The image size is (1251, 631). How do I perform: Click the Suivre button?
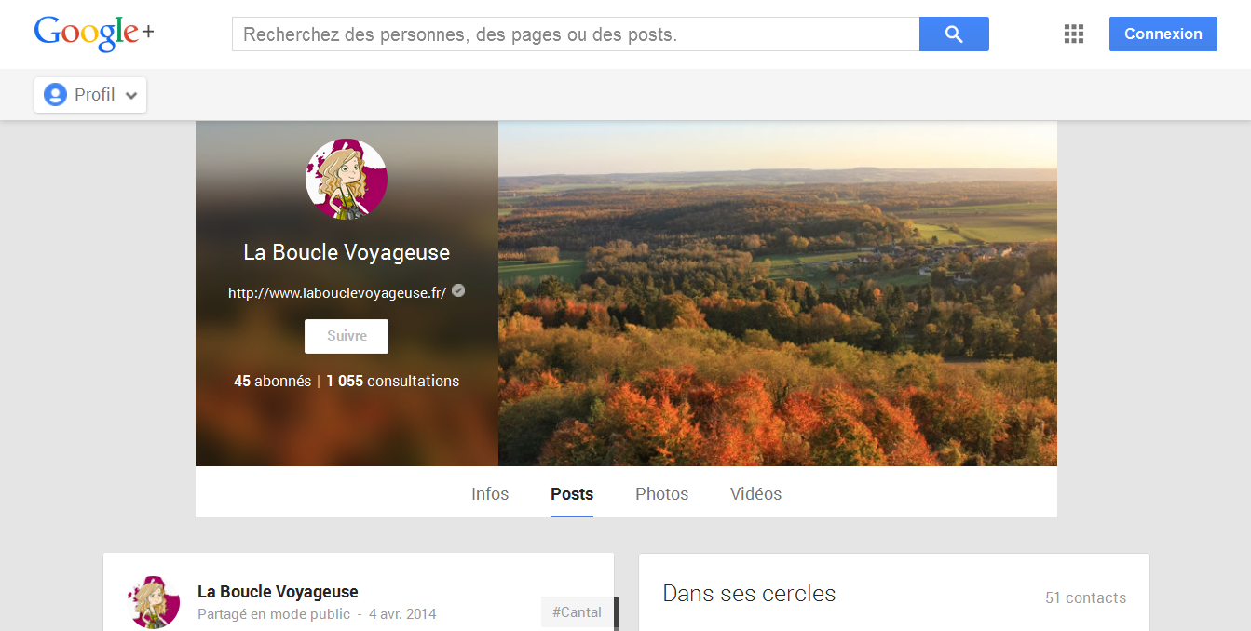tap(347, 336)
